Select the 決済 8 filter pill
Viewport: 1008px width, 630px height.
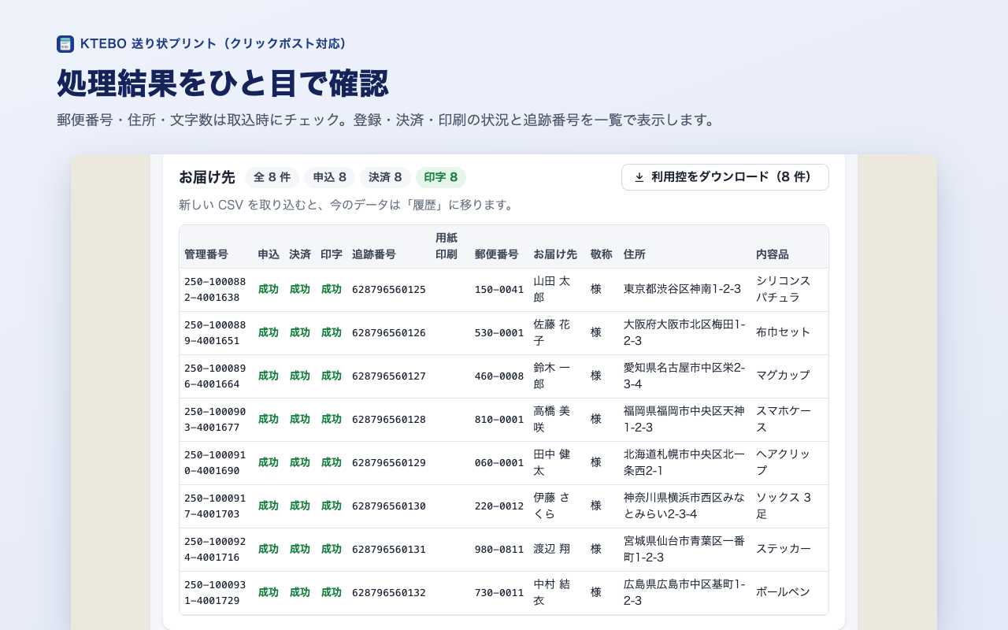pyautogui.click(x=385, y=177)
